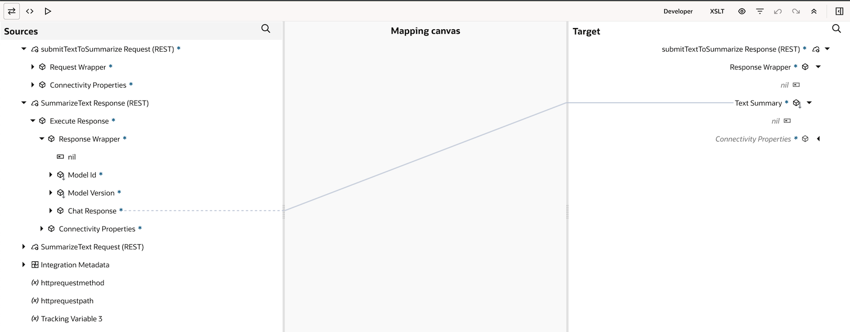Expand SummarizeText Request (REST) node
The height and width of the screenshot is (332, 850).
point(24,247)
